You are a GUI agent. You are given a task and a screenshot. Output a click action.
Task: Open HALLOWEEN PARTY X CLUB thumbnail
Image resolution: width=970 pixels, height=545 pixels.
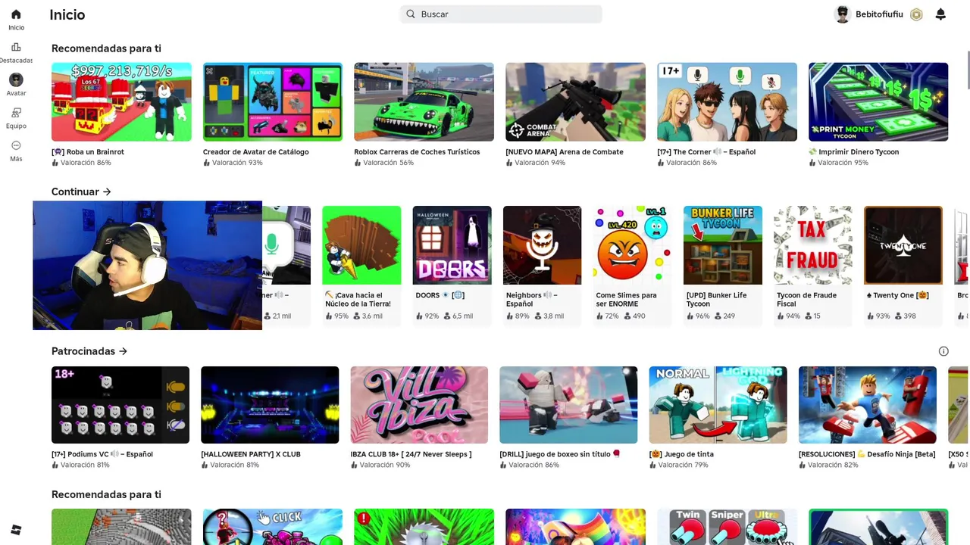coord(270,405)
